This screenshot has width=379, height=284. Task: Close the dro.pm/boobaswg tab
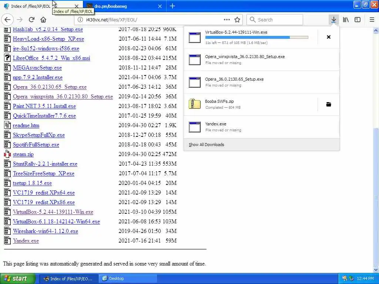[160, 6]
